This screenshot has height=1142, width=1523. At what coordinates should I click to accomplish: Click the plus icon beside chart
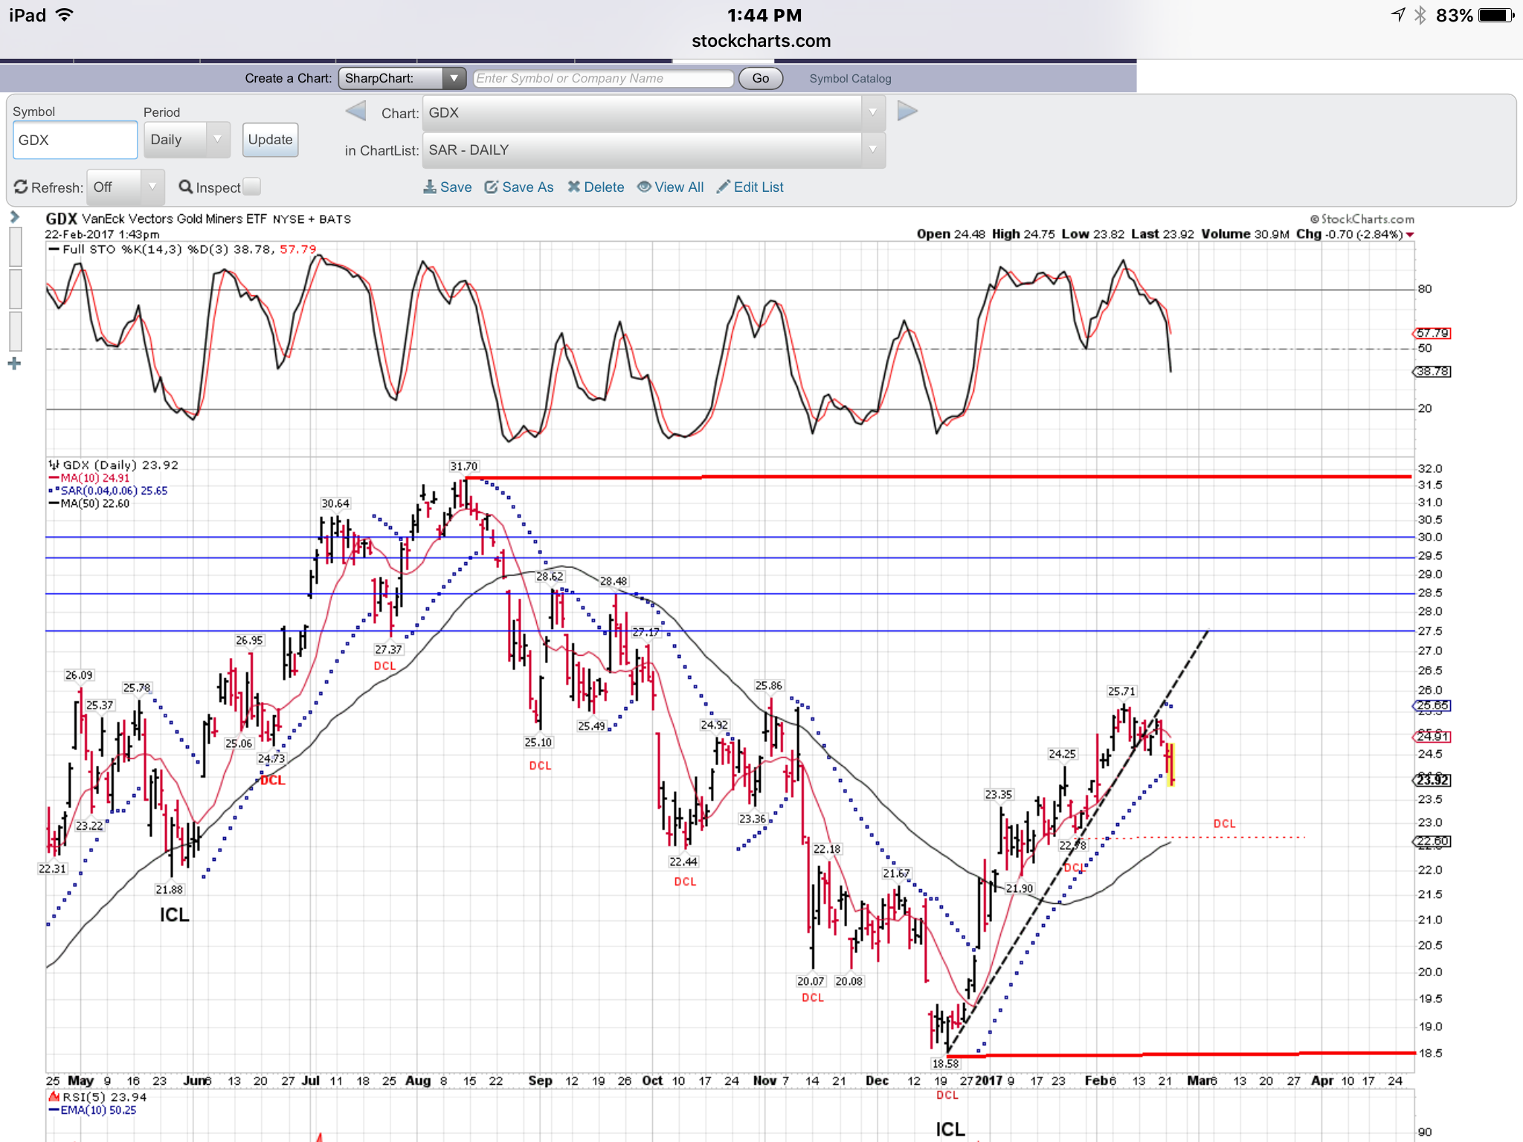click(14, 364)
